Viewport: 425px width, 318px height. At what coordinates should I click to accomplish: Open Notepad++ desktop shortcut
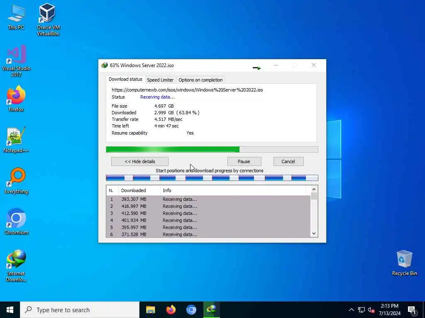coord(16,140)
